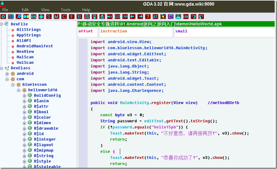Select the R$mipmap class
The height and width of the screenshot is (169, 277).
(43, 150)
